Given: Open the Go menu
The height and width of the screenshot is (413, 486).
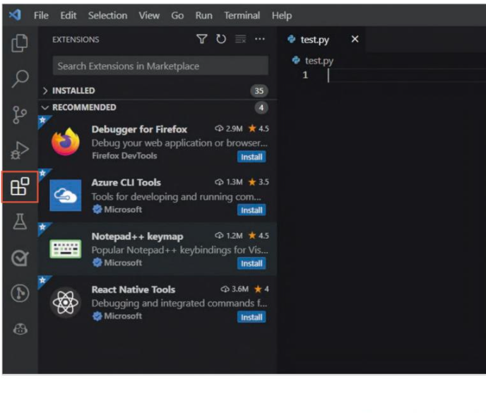Looking at the screenshot, I should tap(177, 16).
